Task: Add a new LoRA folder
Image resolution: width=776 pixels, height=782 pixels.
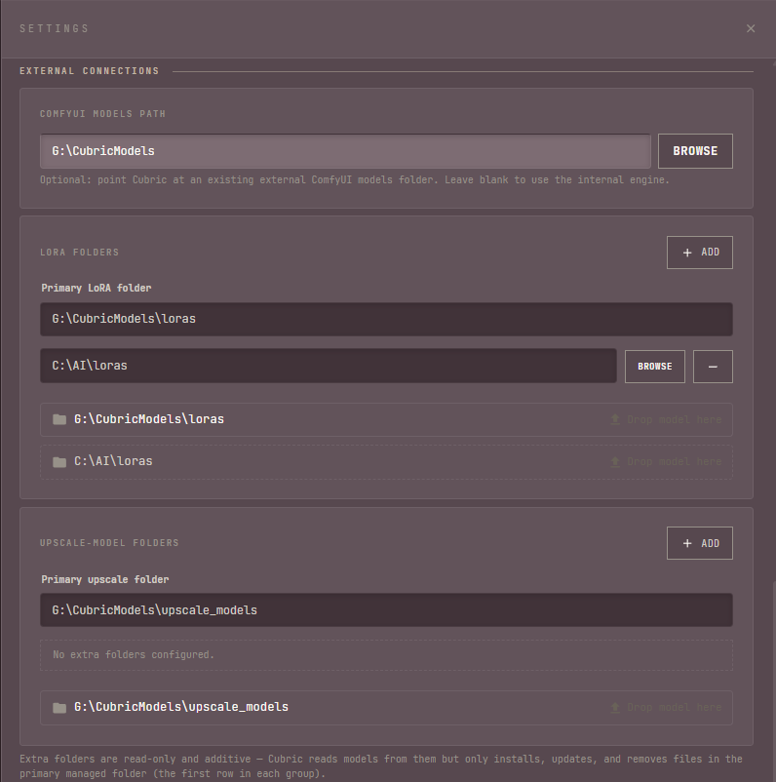Action: click(x=700, y=253)
